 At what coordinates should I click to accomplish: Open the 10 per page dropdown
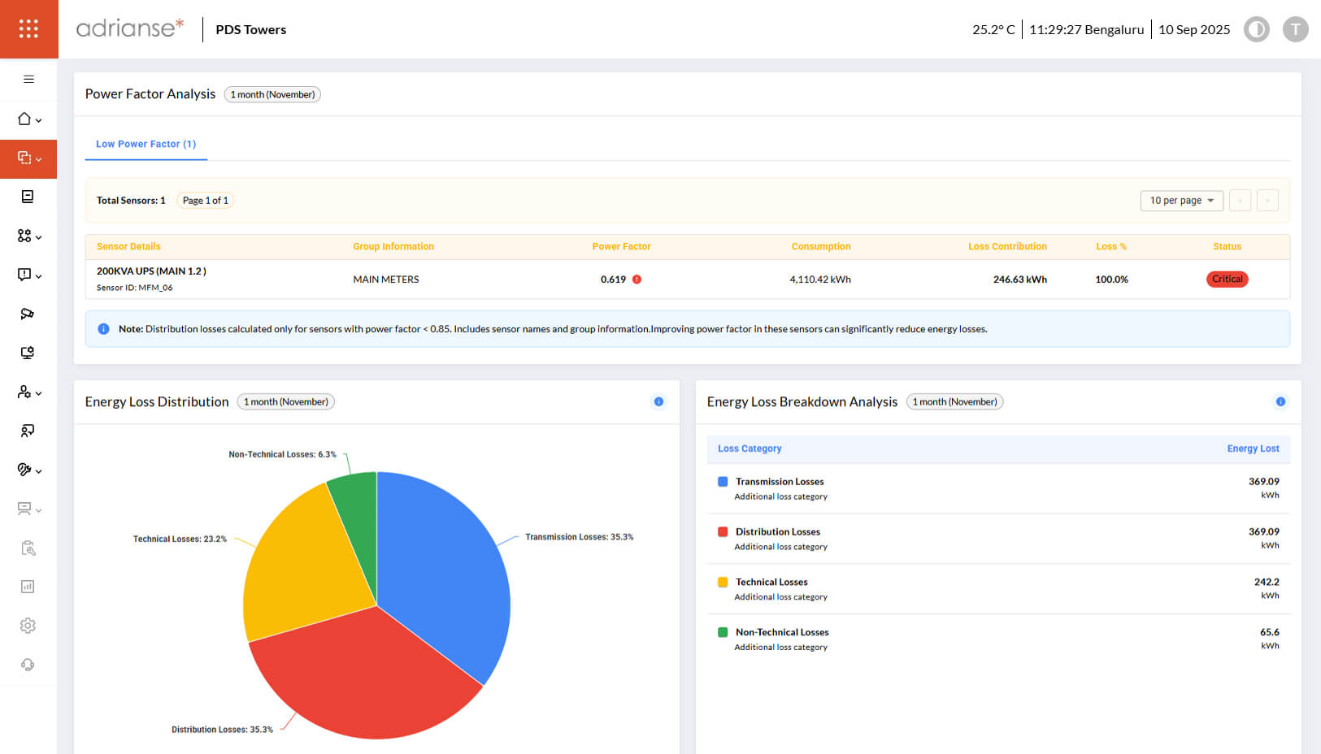click(1181, 201)
